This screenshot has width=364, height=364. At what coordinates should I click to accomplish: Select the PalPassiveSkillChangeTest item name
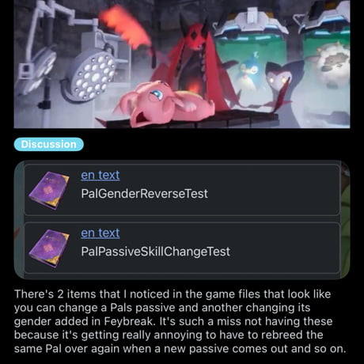tap(156, 252)
